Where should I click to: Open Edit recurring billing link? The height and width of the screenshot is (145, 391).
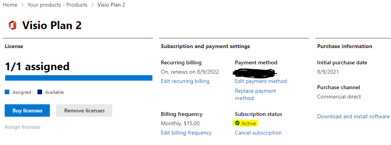tap(185, 81)
